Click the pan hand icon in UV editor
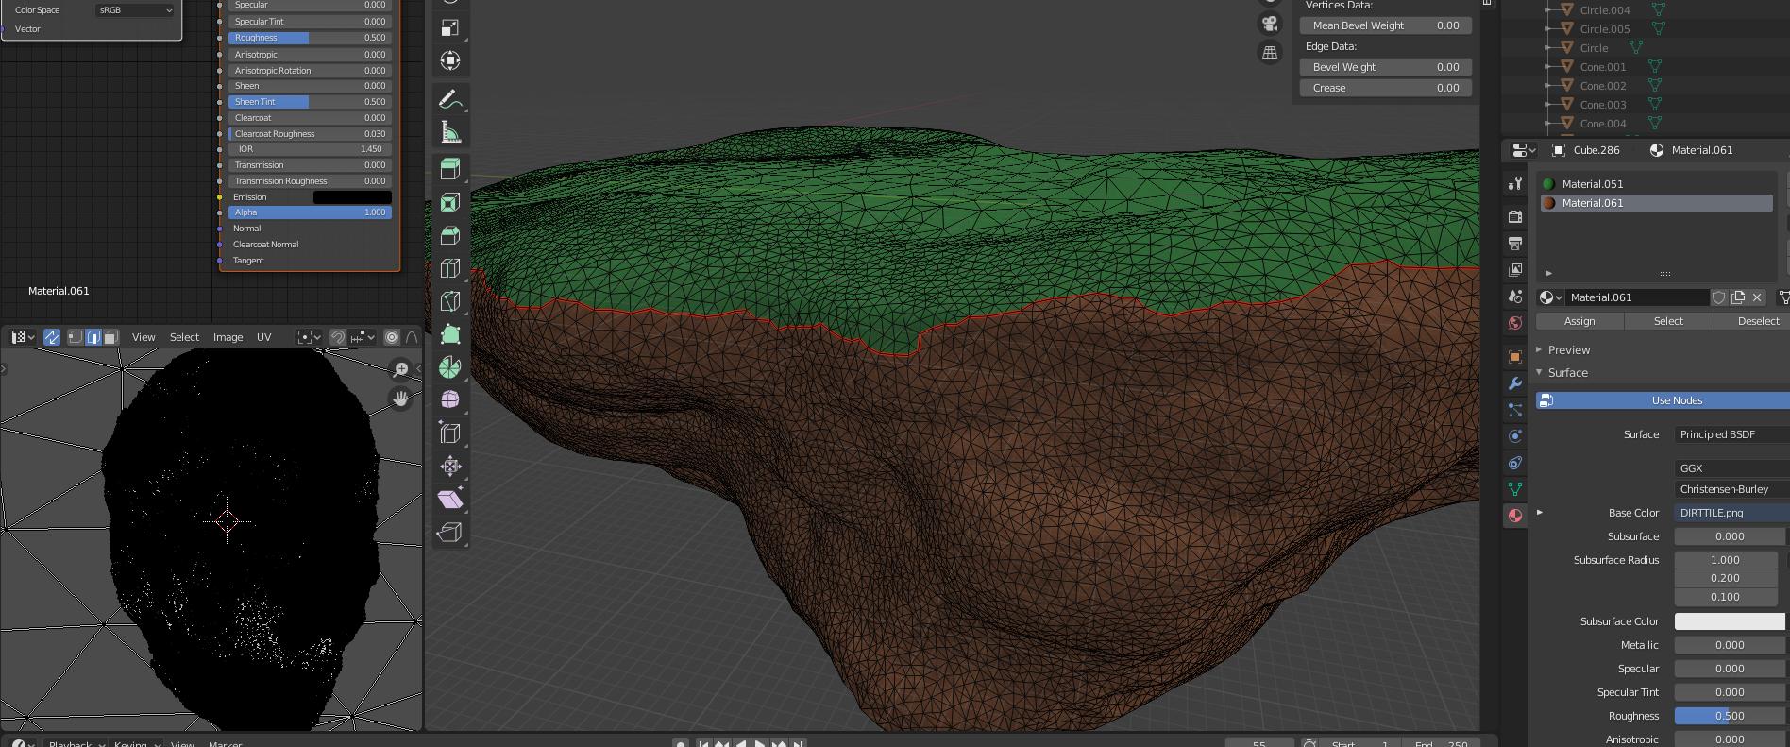 [x=400, y=399]
